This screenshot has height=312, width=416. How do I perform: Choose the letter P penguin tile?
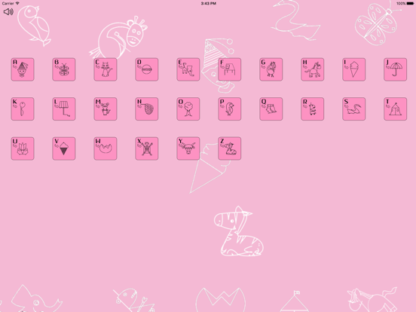click(x=230, y=109)
